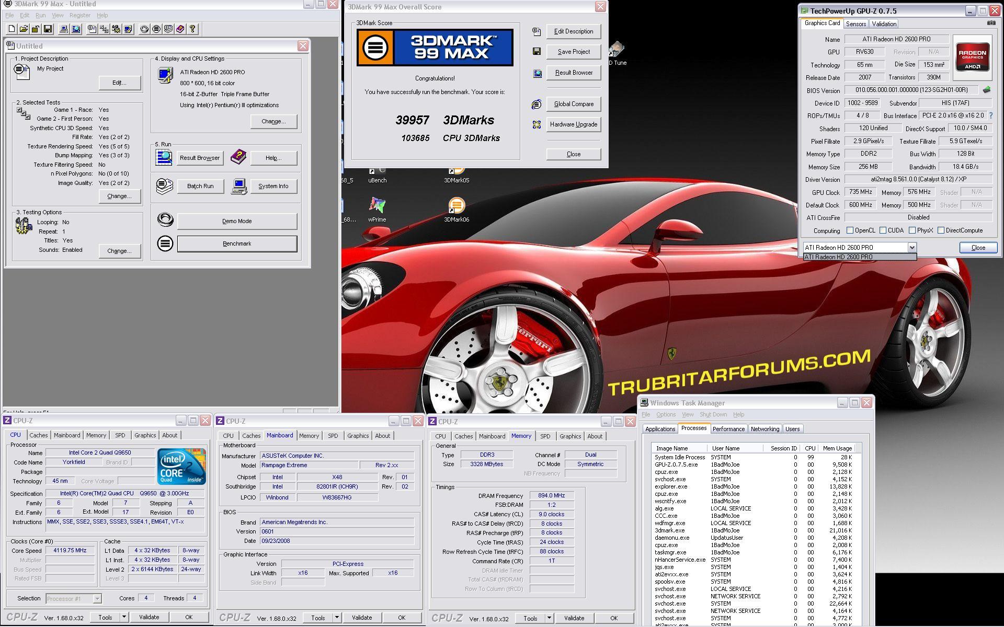Click the Project Description toolbar icon
The width and height of the screenshot is (1004, 627).
pyautogui.click(x=92, y=29)
